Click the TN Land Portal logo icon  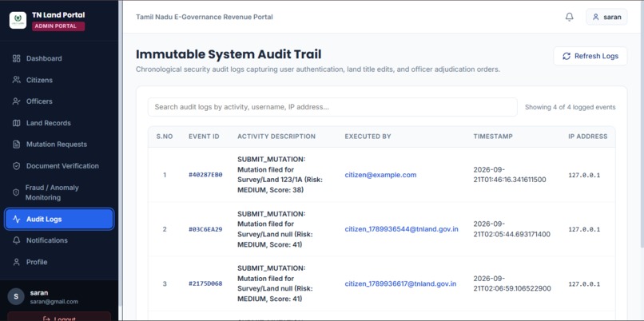click(18, 20)
